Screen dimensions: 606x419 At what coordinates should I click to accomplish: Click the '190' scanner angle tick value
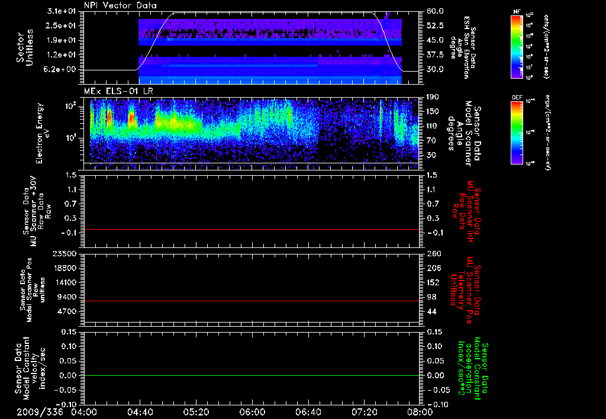coord(433,97)
